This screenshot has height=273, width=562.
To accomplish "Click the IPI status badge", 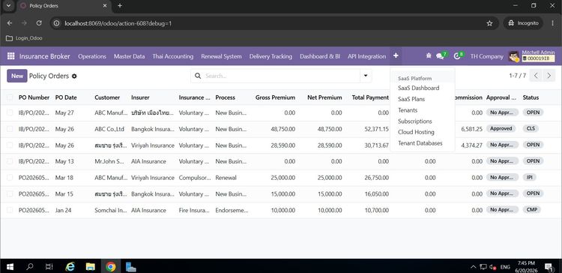I will click(529, 177).
